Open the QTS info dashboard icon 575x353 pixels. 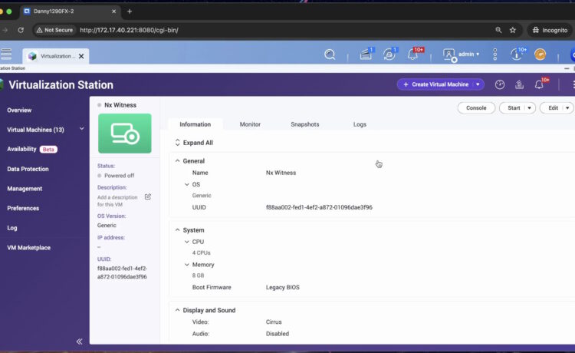[516, 54]
